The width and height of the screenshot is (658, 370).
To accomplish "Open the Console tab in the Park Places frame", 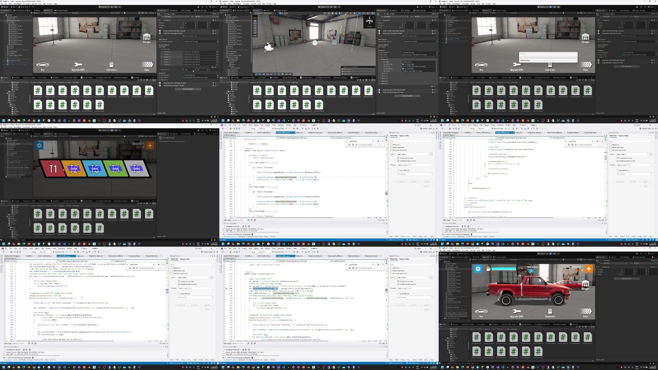I will tap(15, 78).
